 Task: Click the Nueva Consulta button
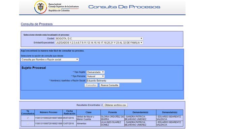tap(109, 85)
